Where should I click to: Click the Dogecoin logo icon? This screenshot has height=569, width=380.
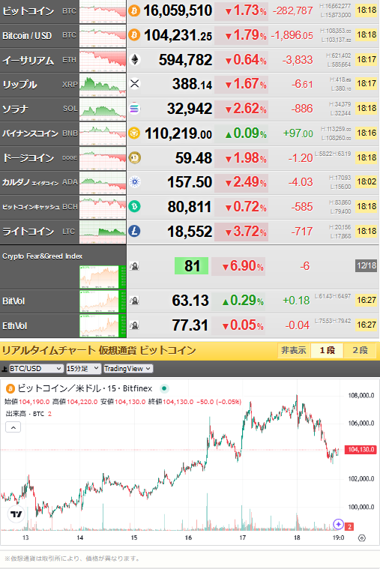pos(135,158)
